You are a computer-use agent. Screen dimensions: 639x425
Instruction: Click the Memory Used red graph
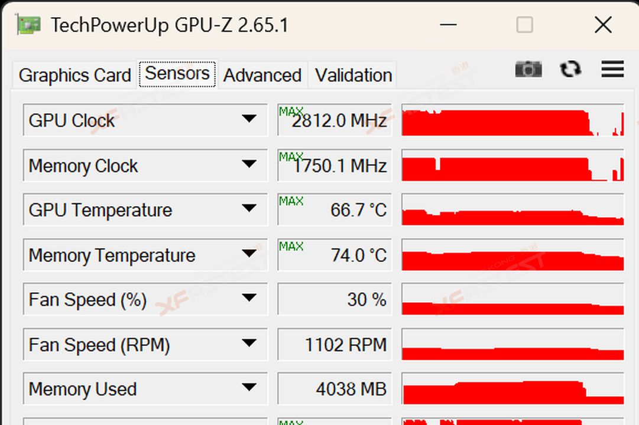(x=513, y=388)
